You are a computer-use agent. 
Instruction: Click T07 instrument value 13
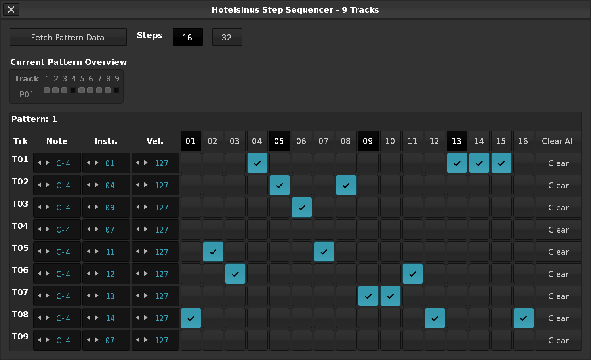click(110, 296)
